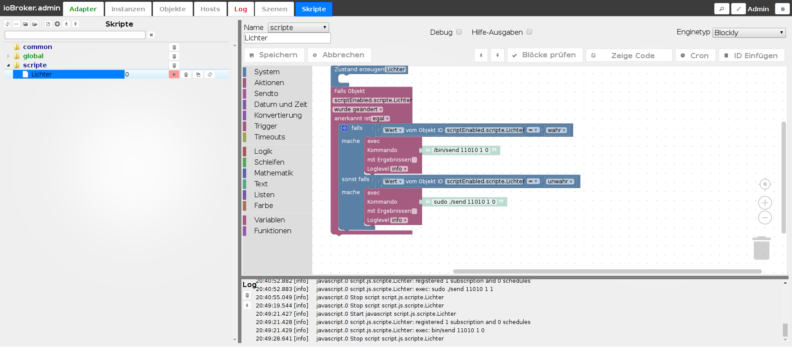The height and width of the screenshot is (347, 792).
Task: Delete the common folder
Action: click(x=174, y=47)
